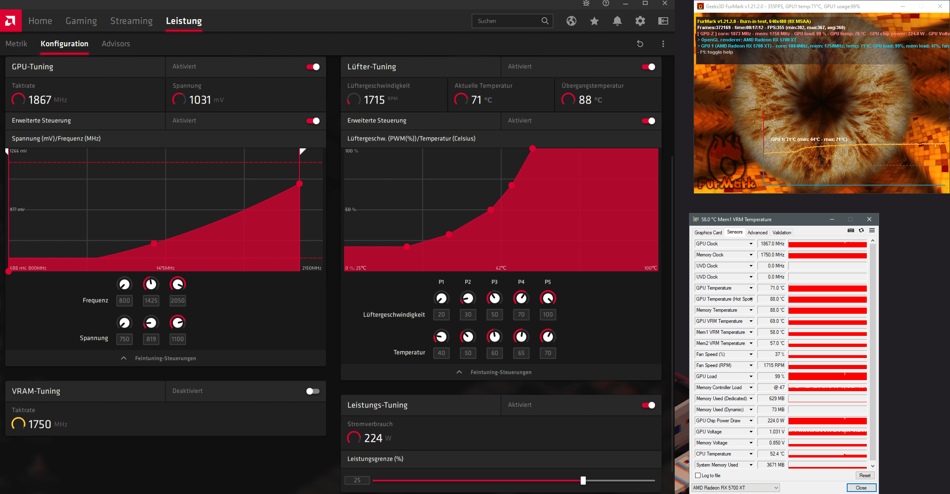Toggle Lüfter Erweiterte Steuerung switch
950x494 pixels.
click(648, 121)
